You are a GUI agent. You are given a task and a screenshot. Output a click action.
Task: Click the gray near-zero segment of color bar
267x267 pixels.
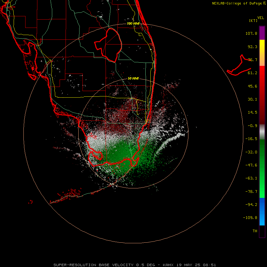tap(262, 132)
